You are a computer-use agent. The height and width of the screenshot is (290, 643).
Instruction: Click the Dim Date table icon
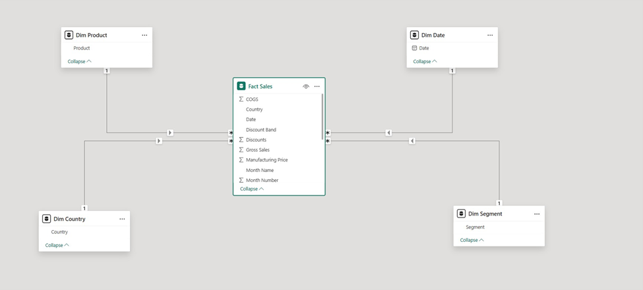[414, 35]
